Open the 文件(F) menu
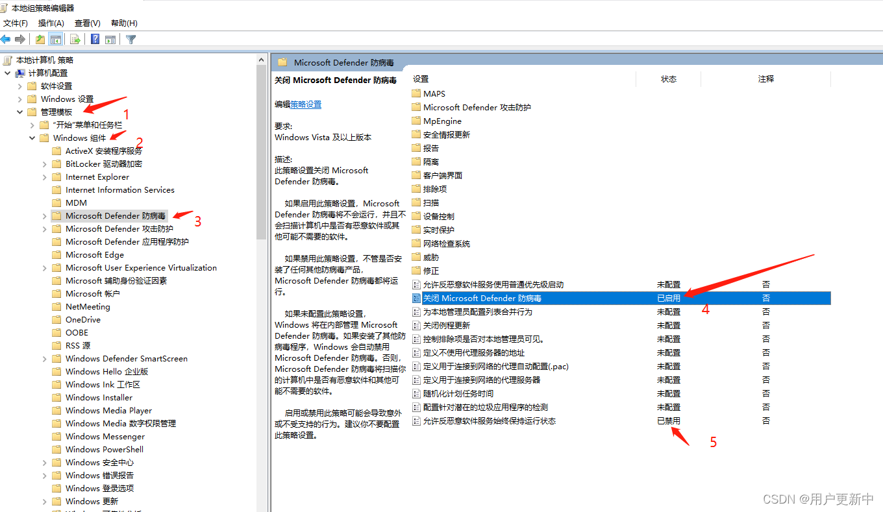This screenshot has height=512, width=883. (16, 23)
